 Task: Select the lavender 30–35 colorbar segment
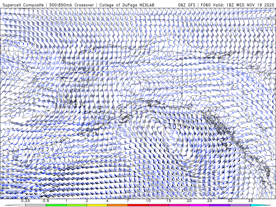240,205
